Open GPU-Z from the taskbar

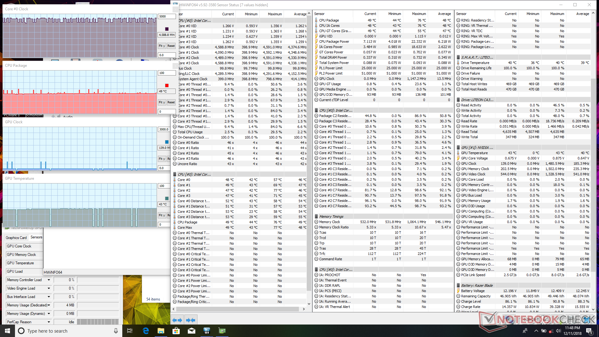pos(222,331)
